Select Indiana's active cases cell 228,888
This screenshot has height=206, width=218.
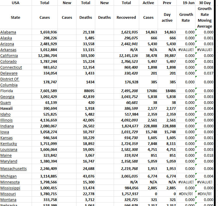[149, 126]
